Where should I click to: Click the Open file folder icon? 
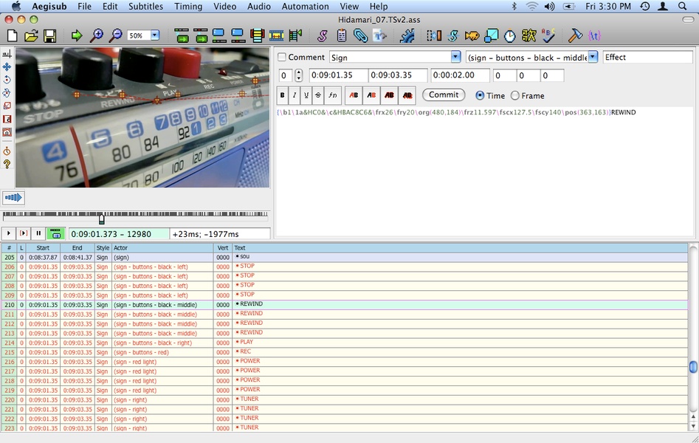coord(31,35)
